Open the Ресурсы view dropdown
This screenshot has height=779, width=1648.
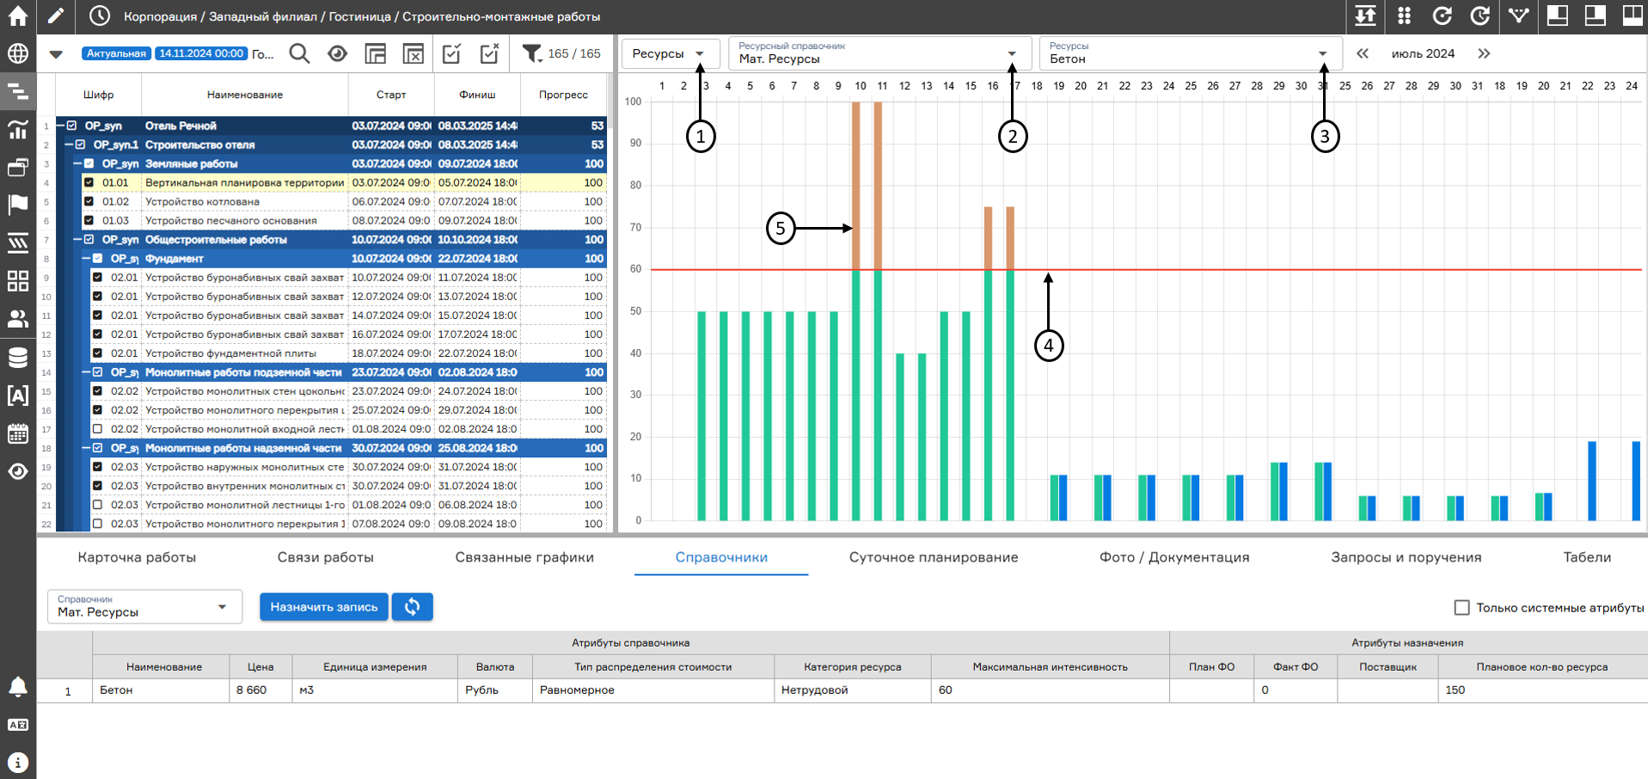[x=669, y=53]
